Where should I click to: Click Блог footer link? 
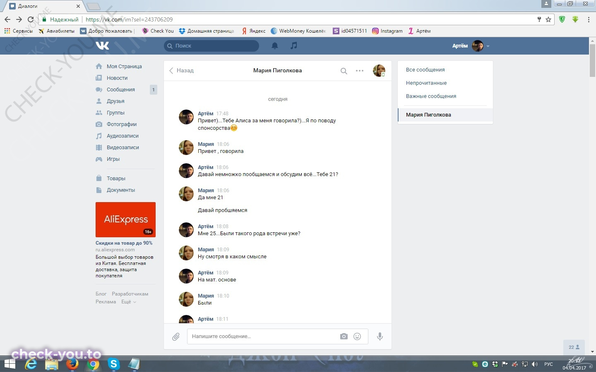point(101,294)
